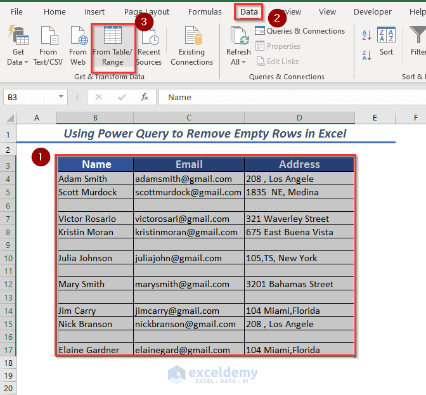
Task: Click the Properties button
Action: click(x=278, y=46)
